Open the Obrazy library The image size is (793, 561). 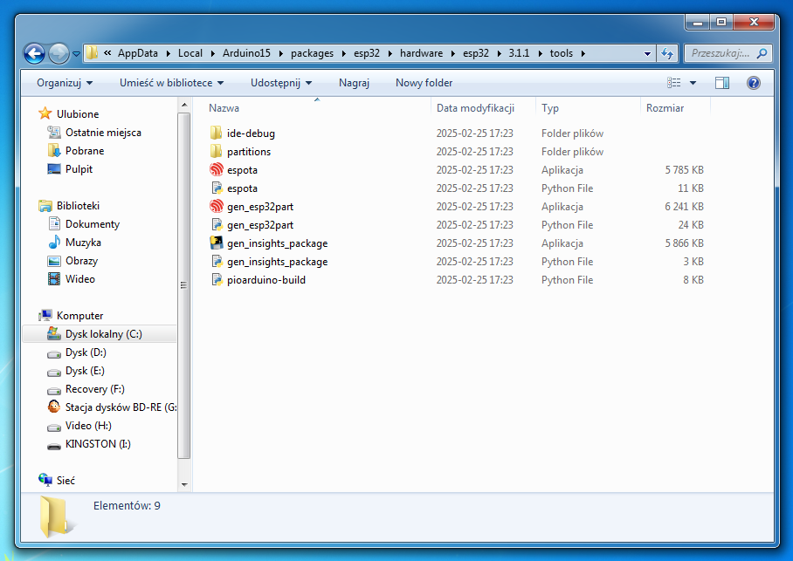click(x=81, y=261)
